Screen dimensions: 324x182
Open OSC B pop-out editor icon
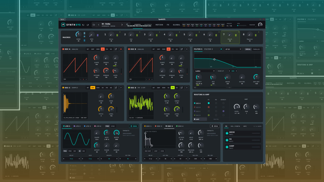(182, 49)
